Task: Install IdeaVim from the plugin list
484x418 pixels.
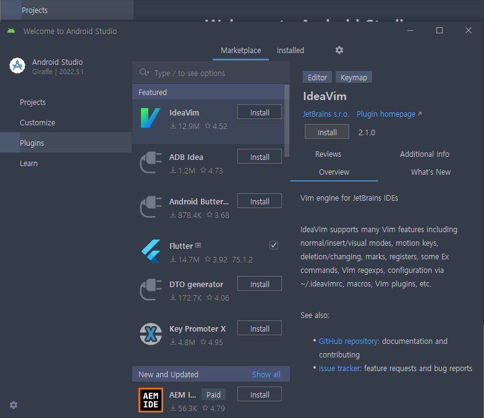Action: click(259, 112)
